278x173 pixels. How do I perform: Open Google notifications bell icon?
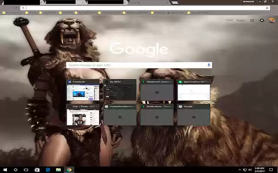pyautogui.click(x=262, y=20)
